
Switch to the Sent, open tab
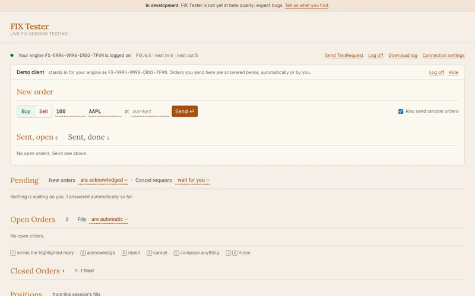(x=37, y=137)
